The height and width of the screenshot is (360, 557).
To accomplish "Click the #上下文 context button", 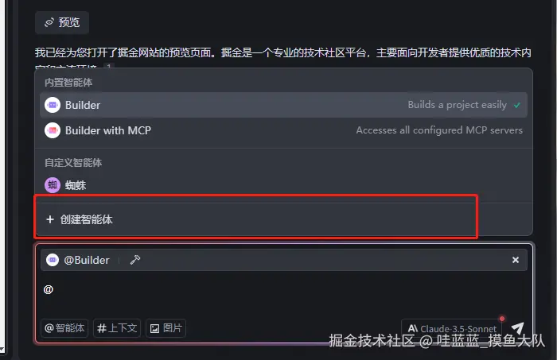I will (117, 328).
